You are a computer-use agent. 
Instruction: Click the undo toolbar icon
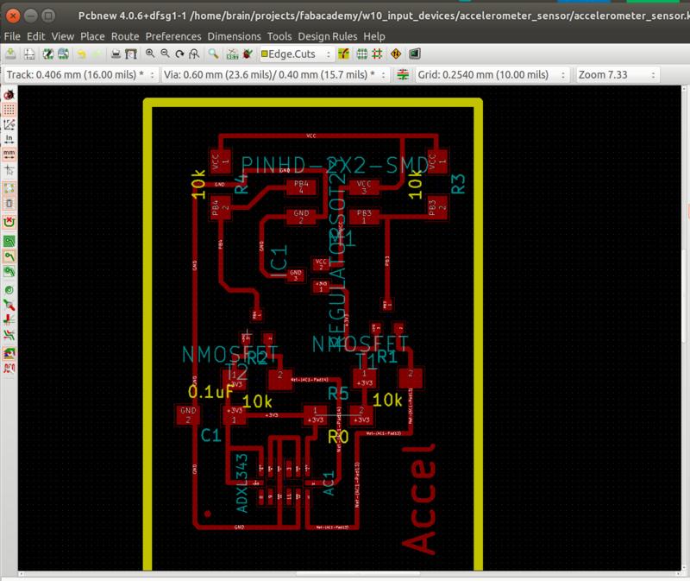pos(83,56)
